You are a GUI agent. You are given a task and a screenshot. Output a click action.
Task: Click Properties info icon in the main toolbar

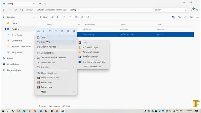88,17
